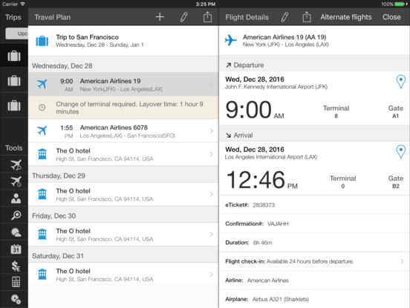
Task: Open the magnifier search tool
Action: [x=16, y=215]
